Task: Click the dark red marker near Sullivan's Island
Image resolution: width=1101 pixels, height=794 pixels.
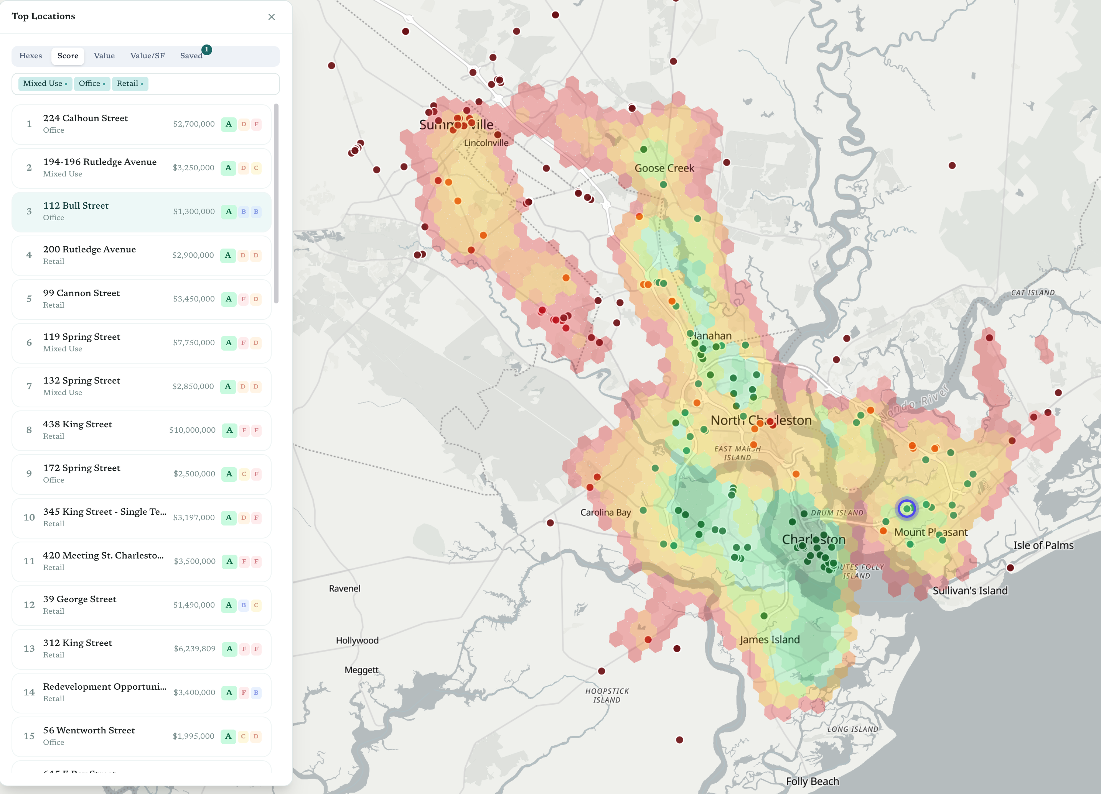Action: (1010, 568)
